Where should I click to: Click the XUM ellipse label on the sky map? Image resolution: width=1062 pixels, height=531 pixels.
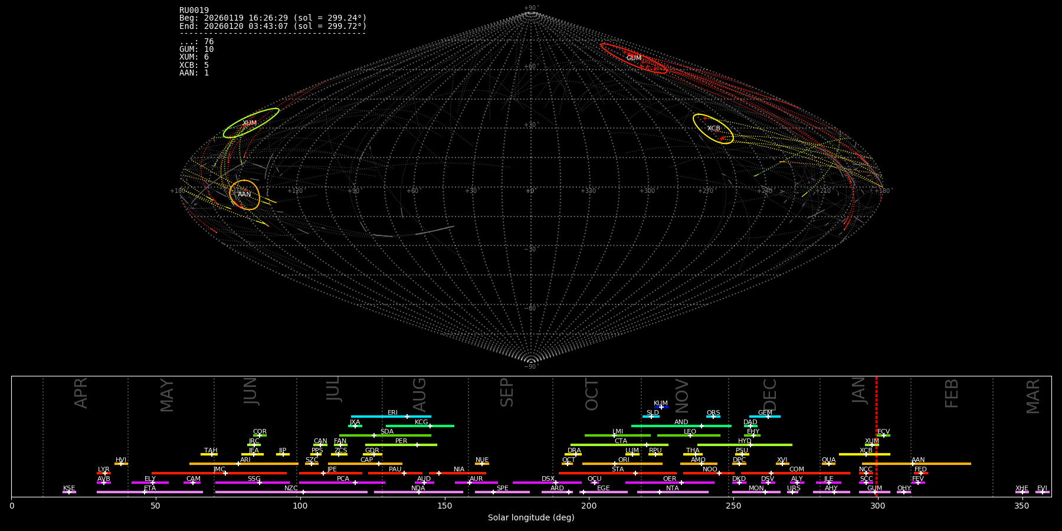click(250, 123)
